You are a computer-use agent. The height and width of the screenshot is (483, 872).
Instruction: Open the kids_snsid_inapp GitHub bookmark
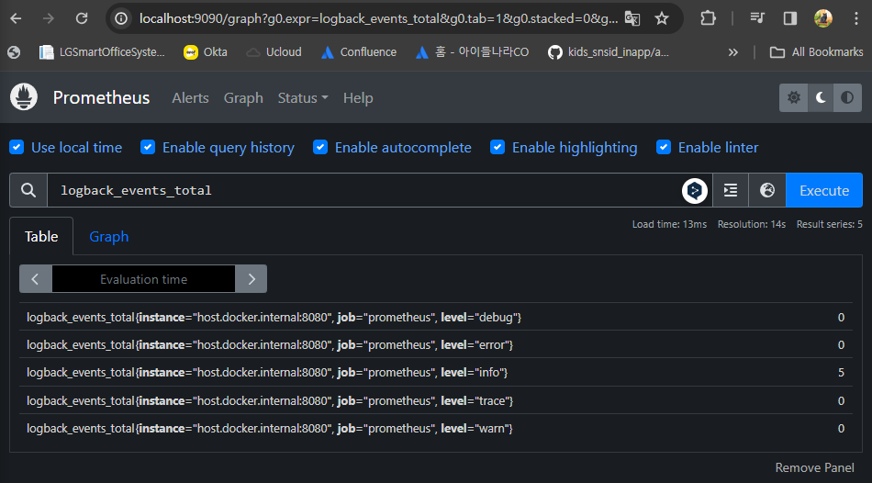pos(609,52)
